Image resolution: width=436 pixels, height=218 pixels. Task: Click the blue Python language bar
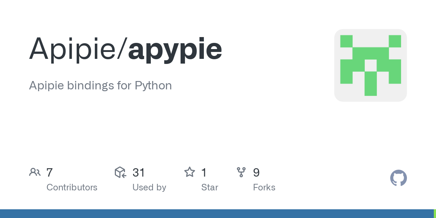[217, 214]
